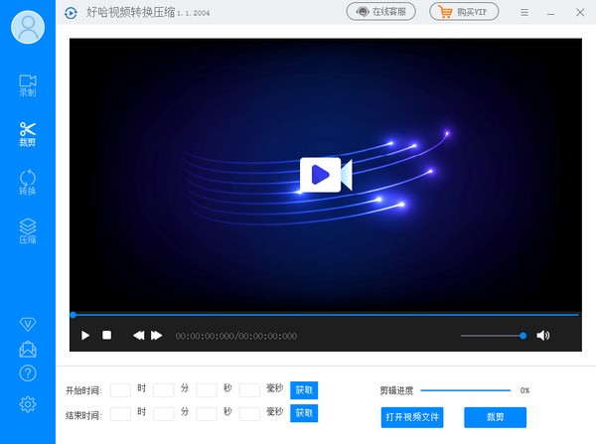Open the settings gear in sidebar
Image resolution: width=596 pixels, height=444 pixels.
(28, 403)
